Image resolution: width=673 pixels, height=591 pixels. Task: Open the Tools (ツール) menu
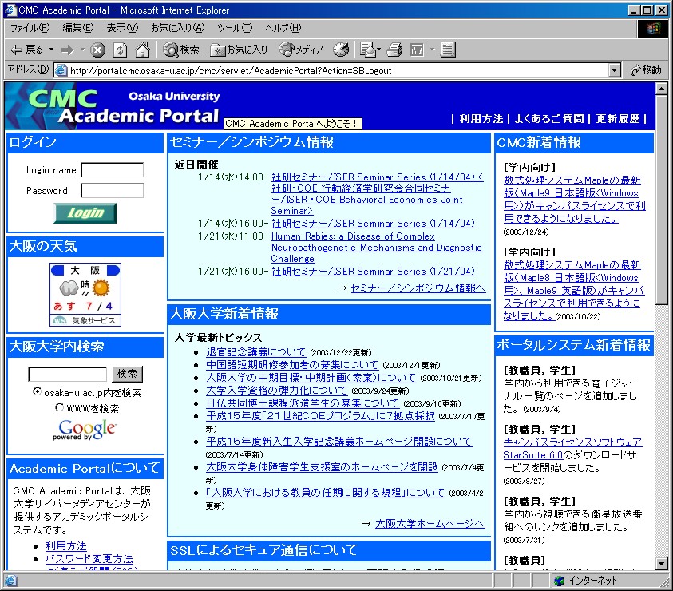(235, 28)
